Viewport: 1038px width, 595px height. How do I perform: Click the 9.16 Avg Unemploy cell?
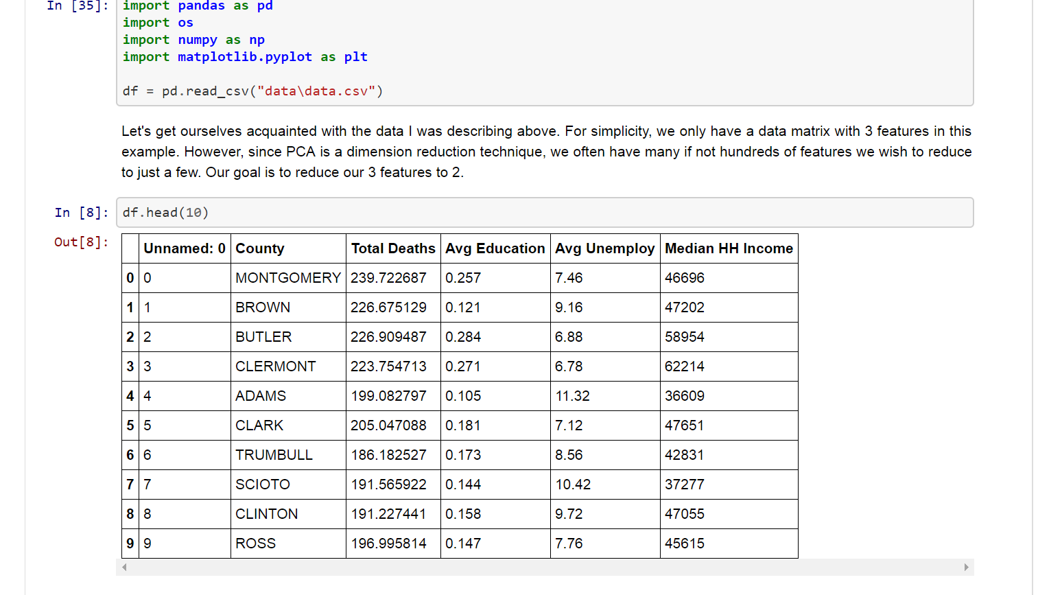[x=605, y=307]
